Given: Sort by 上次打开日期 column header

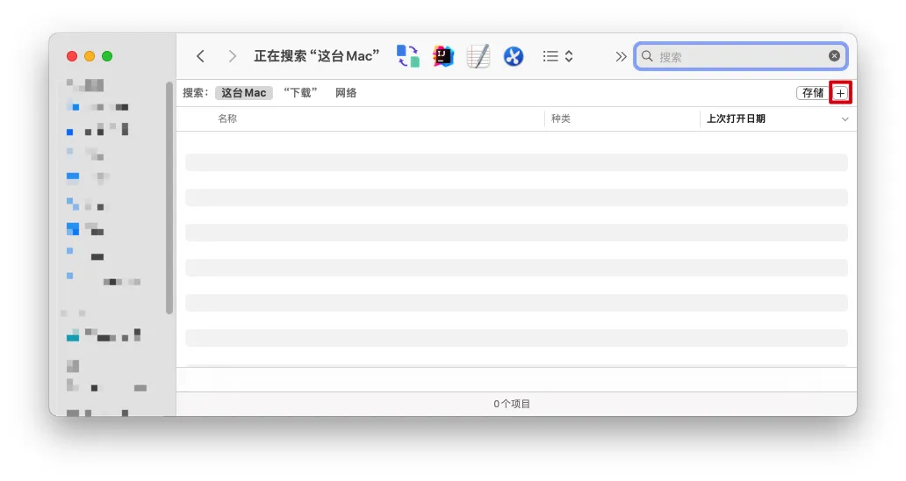Looking at the screenshot, I should tap(736, 118).
